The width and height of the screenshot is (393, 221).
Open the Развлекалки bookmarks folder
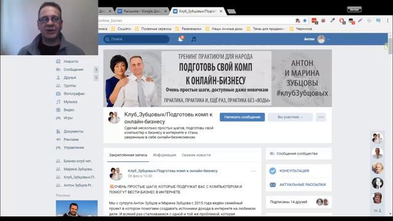click(189, 29)
